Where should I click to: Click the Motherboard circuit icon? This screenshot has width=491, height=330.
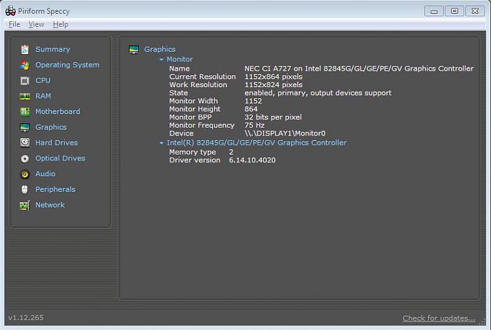pyautogui.click(x=25, y=111)
